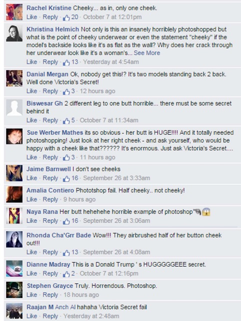Click thumbs-up icon on Dianne Madray's comment

66,274
